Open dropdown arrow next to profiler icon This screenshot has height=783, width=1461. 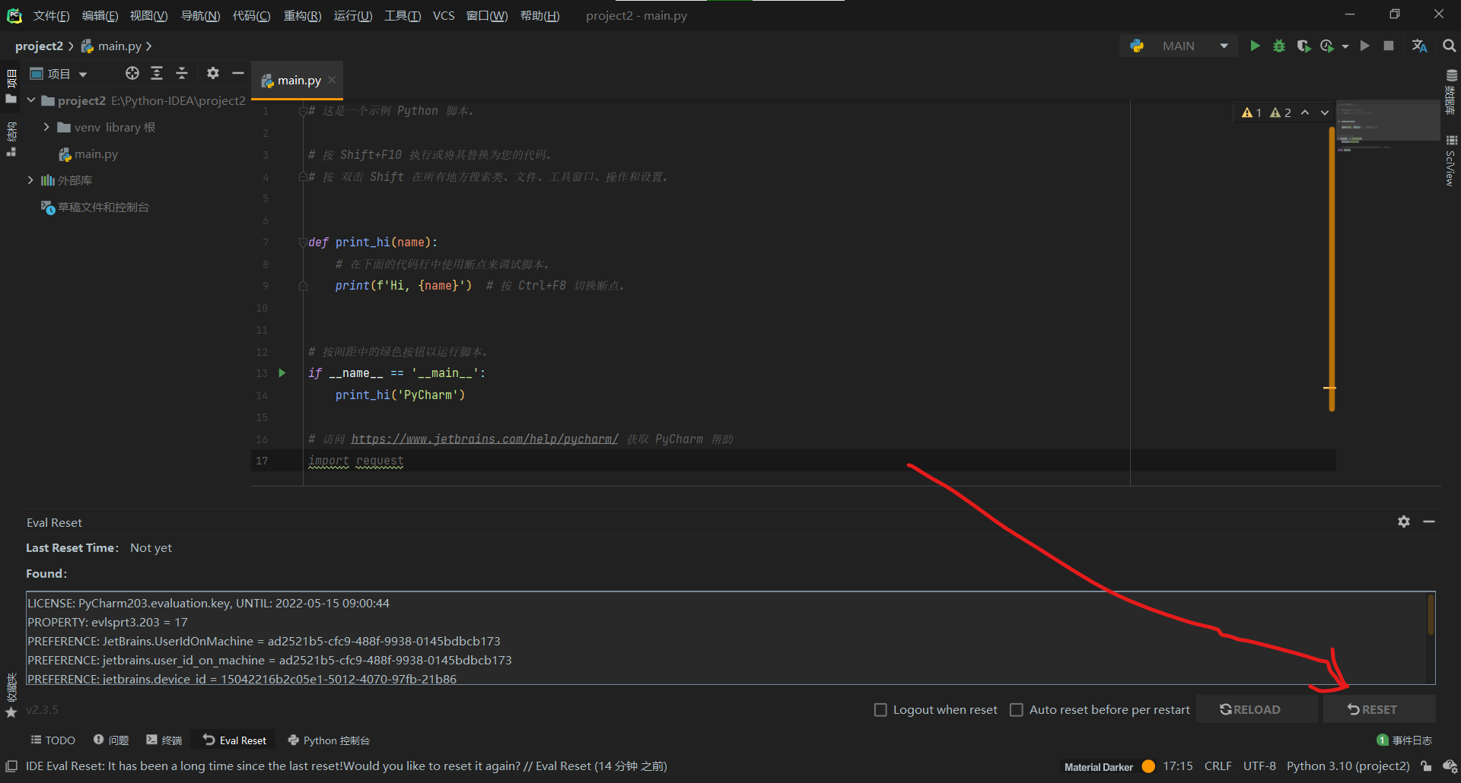[1345, 46]
